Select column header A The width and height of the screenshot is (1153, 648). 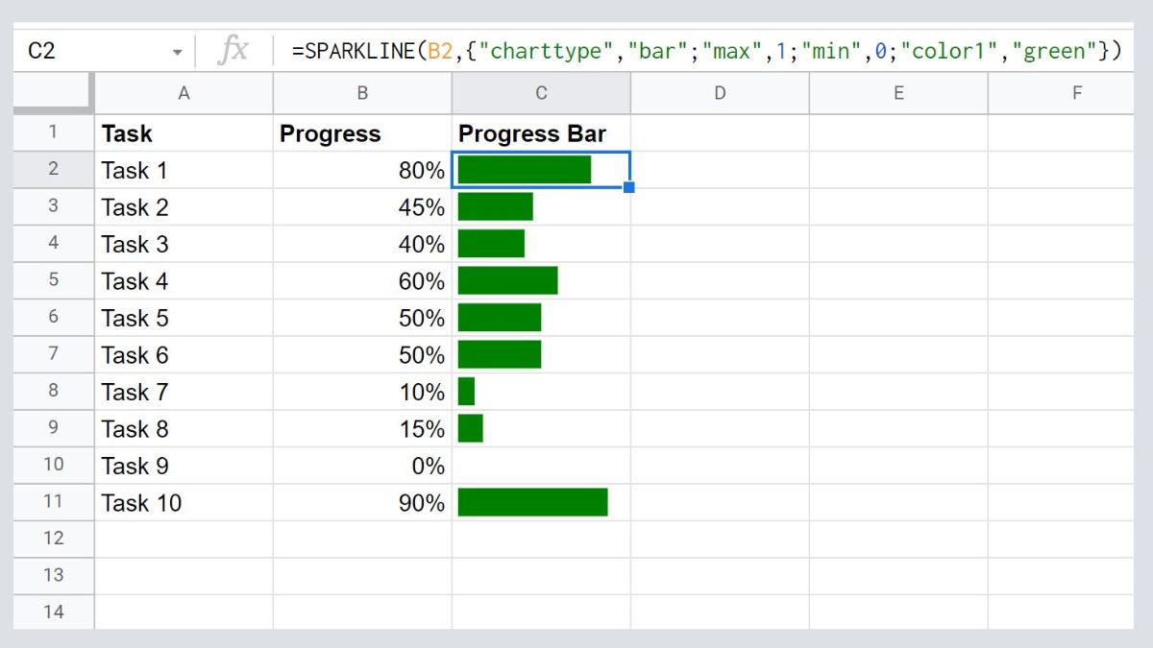pyautogui.click(x=183, y=93)
